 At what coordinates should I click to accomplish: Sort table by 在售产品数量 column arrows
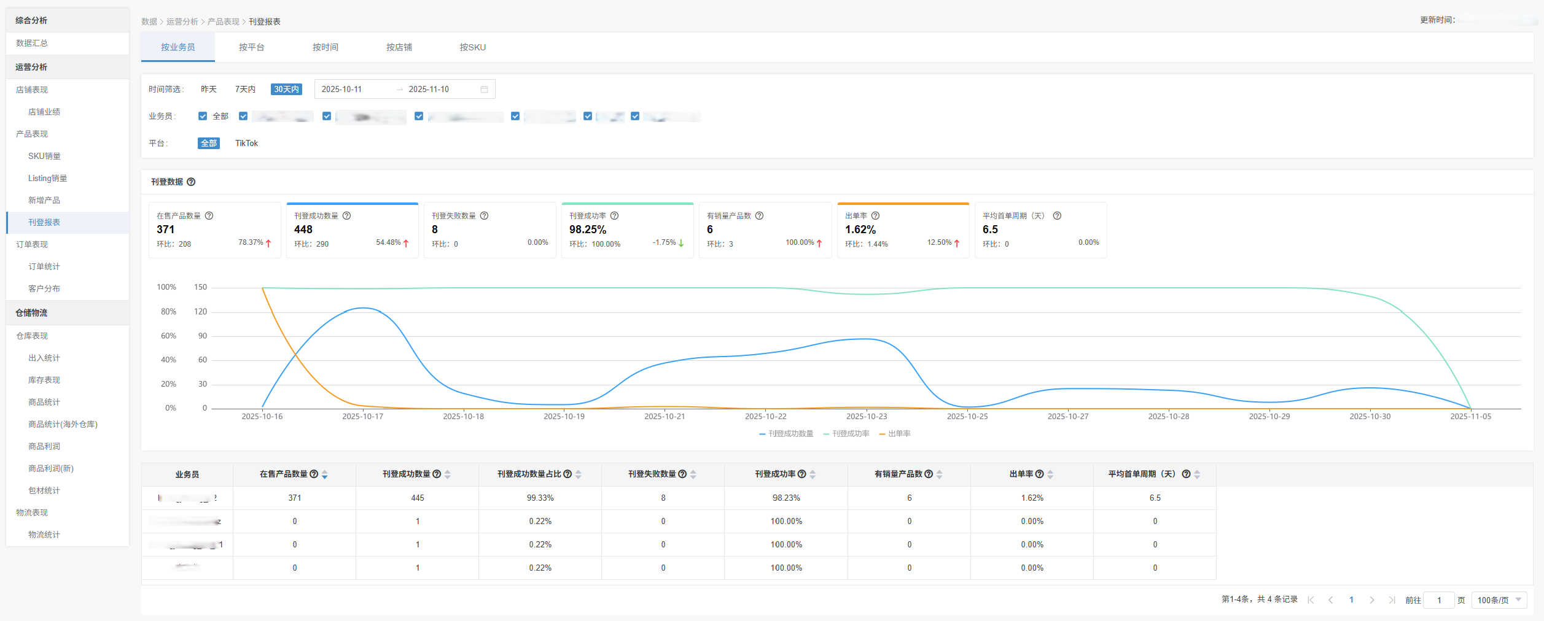tap(325, 474)
